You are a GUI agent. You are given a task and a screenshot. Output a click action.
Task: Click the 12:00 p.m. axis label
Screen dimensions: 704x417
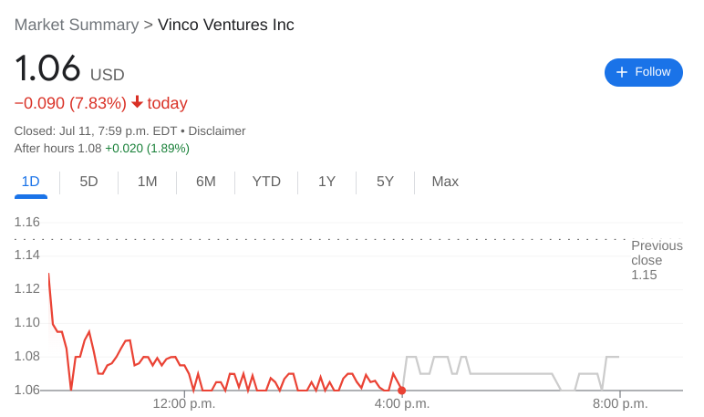point(184,403)
